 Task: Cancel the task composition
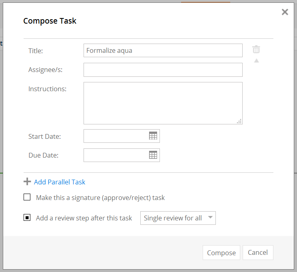pyautogui.click(x=258, y=253)
